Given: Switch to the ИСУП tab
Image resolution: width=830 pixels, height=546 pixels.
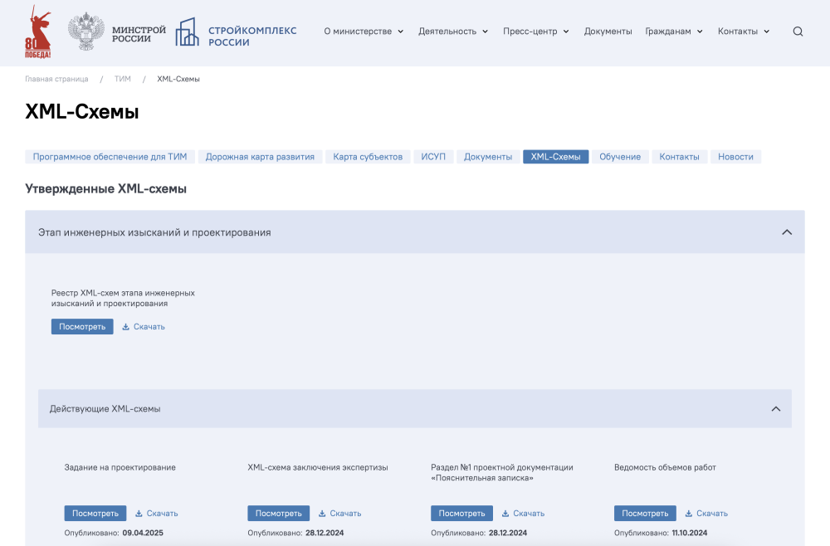Looking at the screenshot, I should [x=433, y=156].
